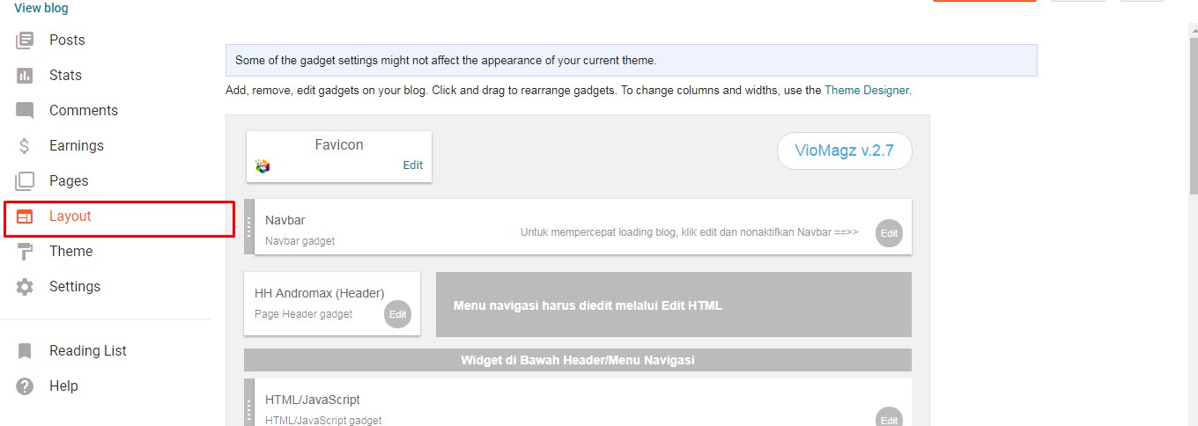Click the Pages icon in sidebar

coord(25,180)
